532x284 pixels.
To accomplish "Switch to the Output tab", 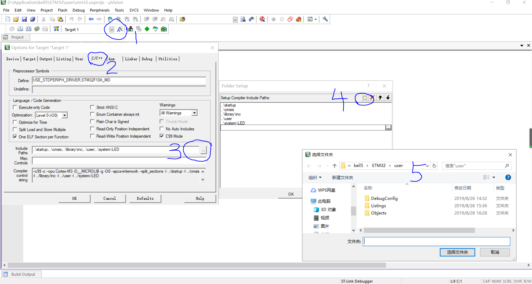I will click(46, 59).
